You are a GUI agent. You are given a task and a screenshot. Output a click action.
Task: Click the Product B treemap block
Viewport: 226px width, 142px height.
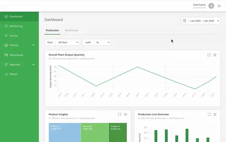tap(95, 133)
